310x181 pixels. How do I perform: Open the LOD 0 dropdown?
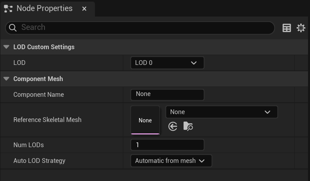tap(167, 63)
